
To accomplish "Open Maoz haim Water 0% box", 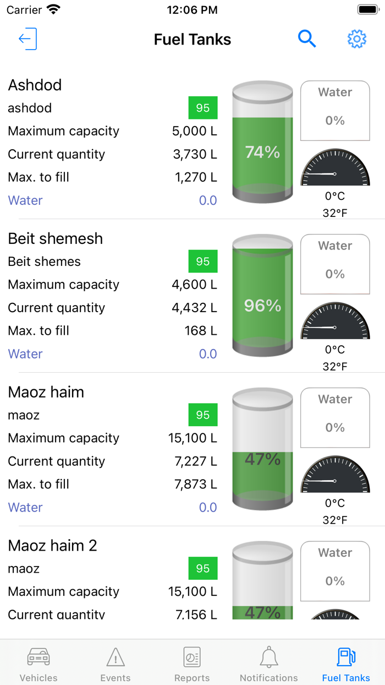I will [x=335, y=418].
